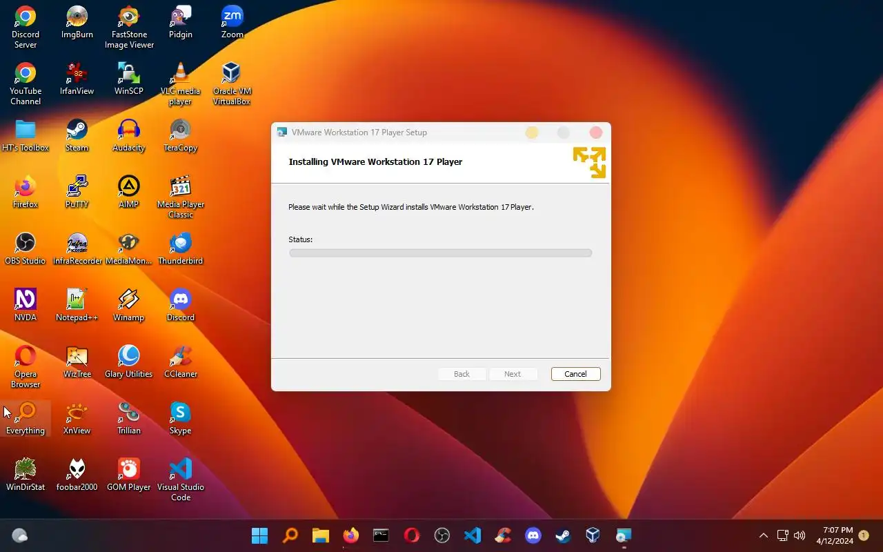Viewport: 883px width, 552px height.
Task: Select the MediaMonkey desktop icon
Action: tap(129, 248)
